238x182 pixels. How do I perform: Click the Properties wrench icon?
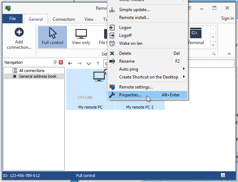coord(112,95)
